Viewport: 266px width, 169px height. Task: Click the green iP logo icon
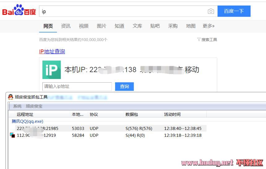51,70
